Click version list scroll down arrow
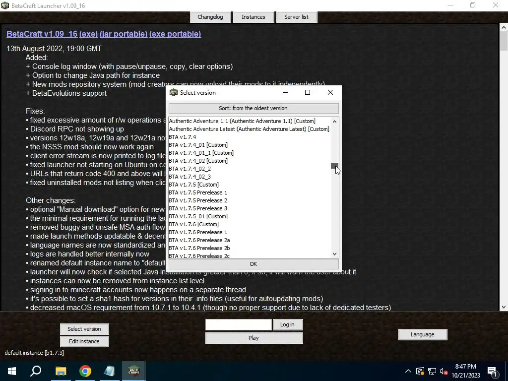The height and width of the screenshot is (381, 508). click(x=335, y=254)
